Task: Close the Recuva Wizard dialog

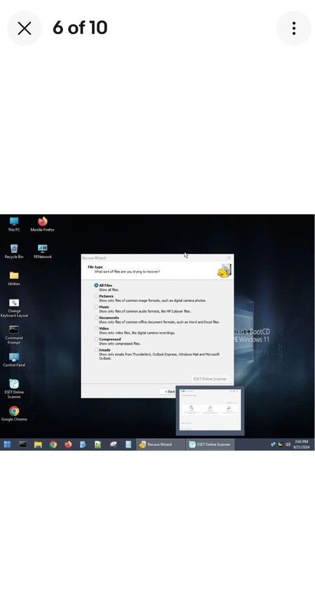Action: point(229,258)
